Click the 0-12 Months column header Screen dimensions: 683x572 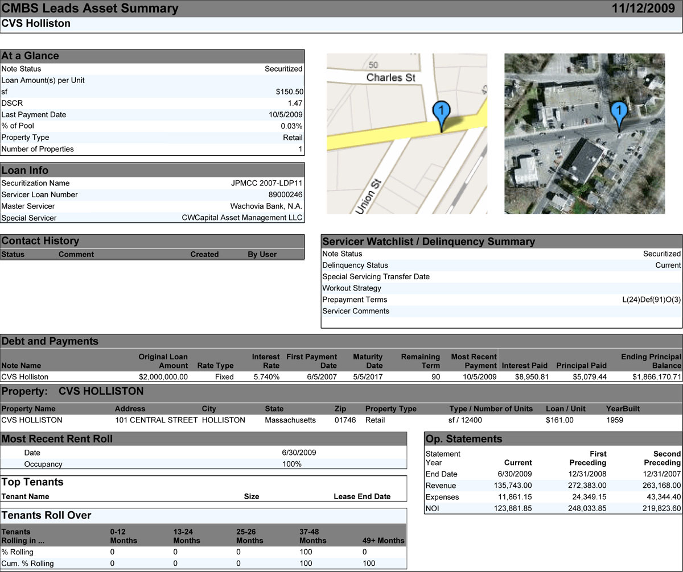pyautogui.click(x=124, y=536)
